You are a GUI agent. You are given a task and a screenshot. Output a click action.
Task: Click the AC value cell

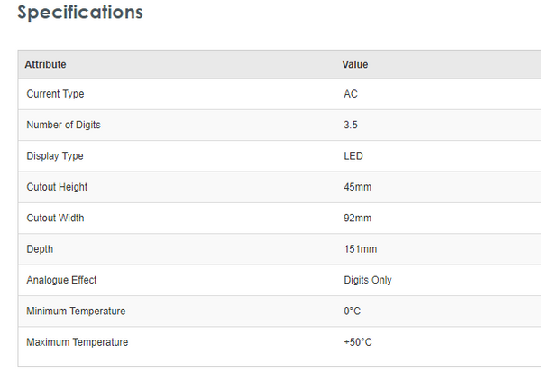(351, 94)
